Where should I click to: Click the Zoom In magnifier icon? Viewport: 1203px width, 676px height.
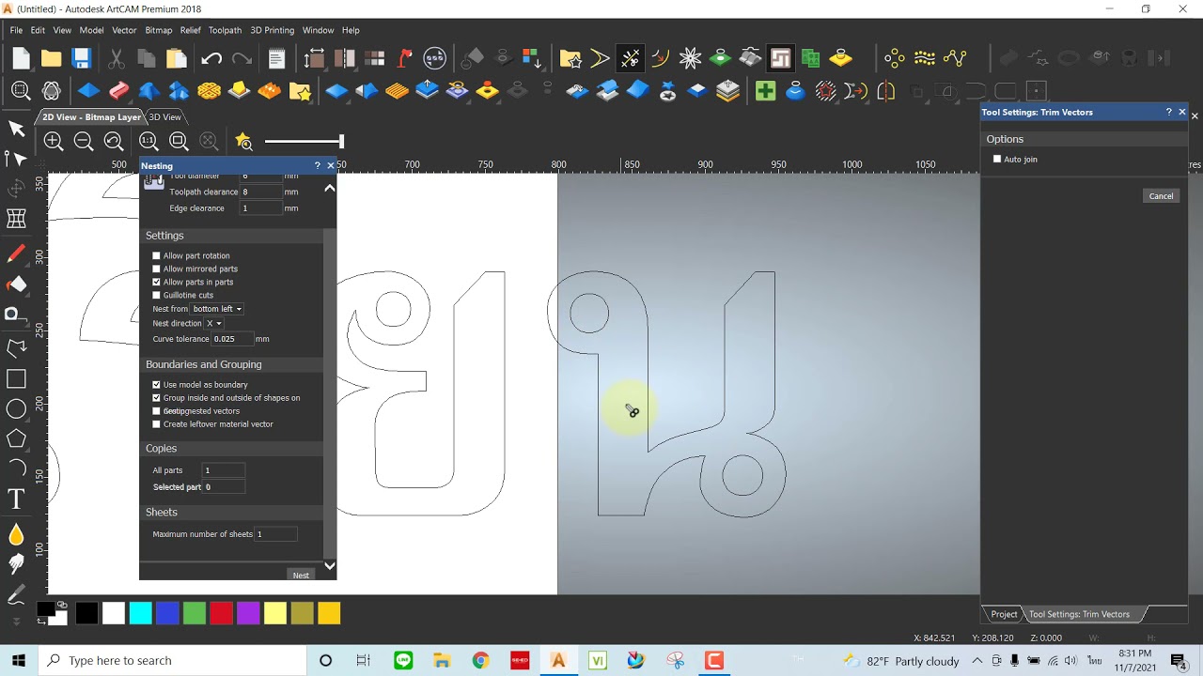(54, 142)
